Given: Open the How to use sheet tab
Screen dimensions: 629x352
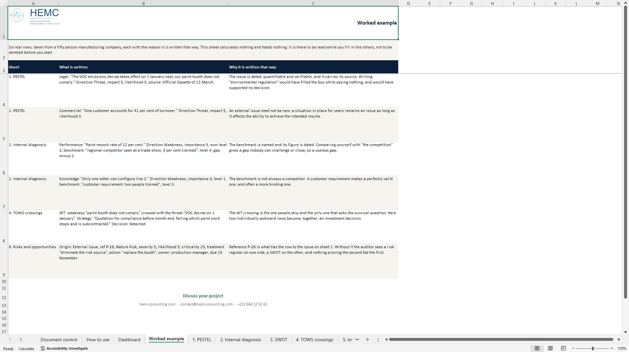Looking at the screenshot, I should click(x=98, y=340).
